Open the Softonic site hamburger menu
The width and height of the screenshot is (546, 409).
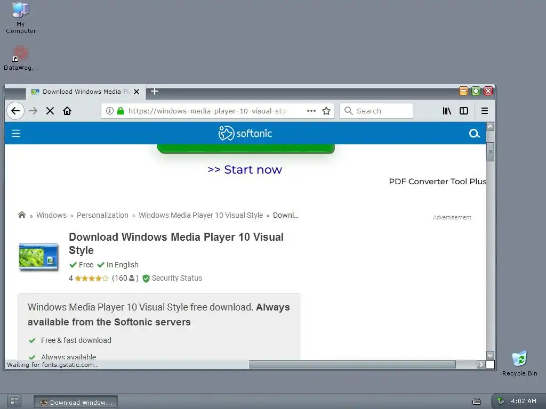click(16, 134)
